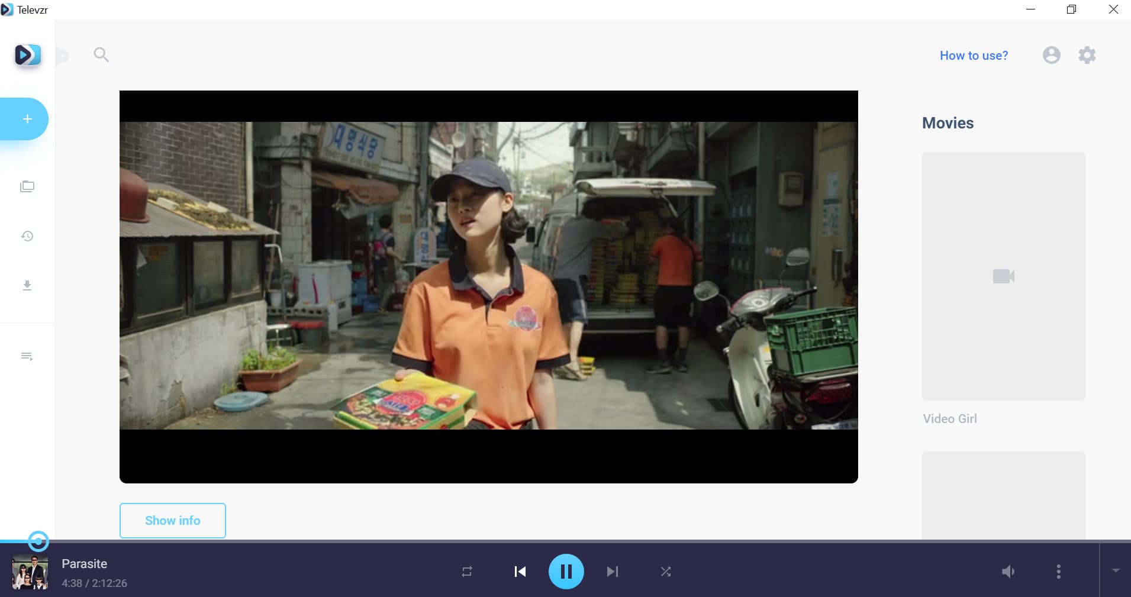1131x597 pixels.
Task: Click the Show info button
Action: point(173,521)
